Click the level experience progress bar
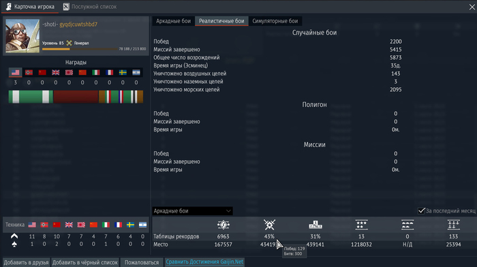 tap(80, 49)
